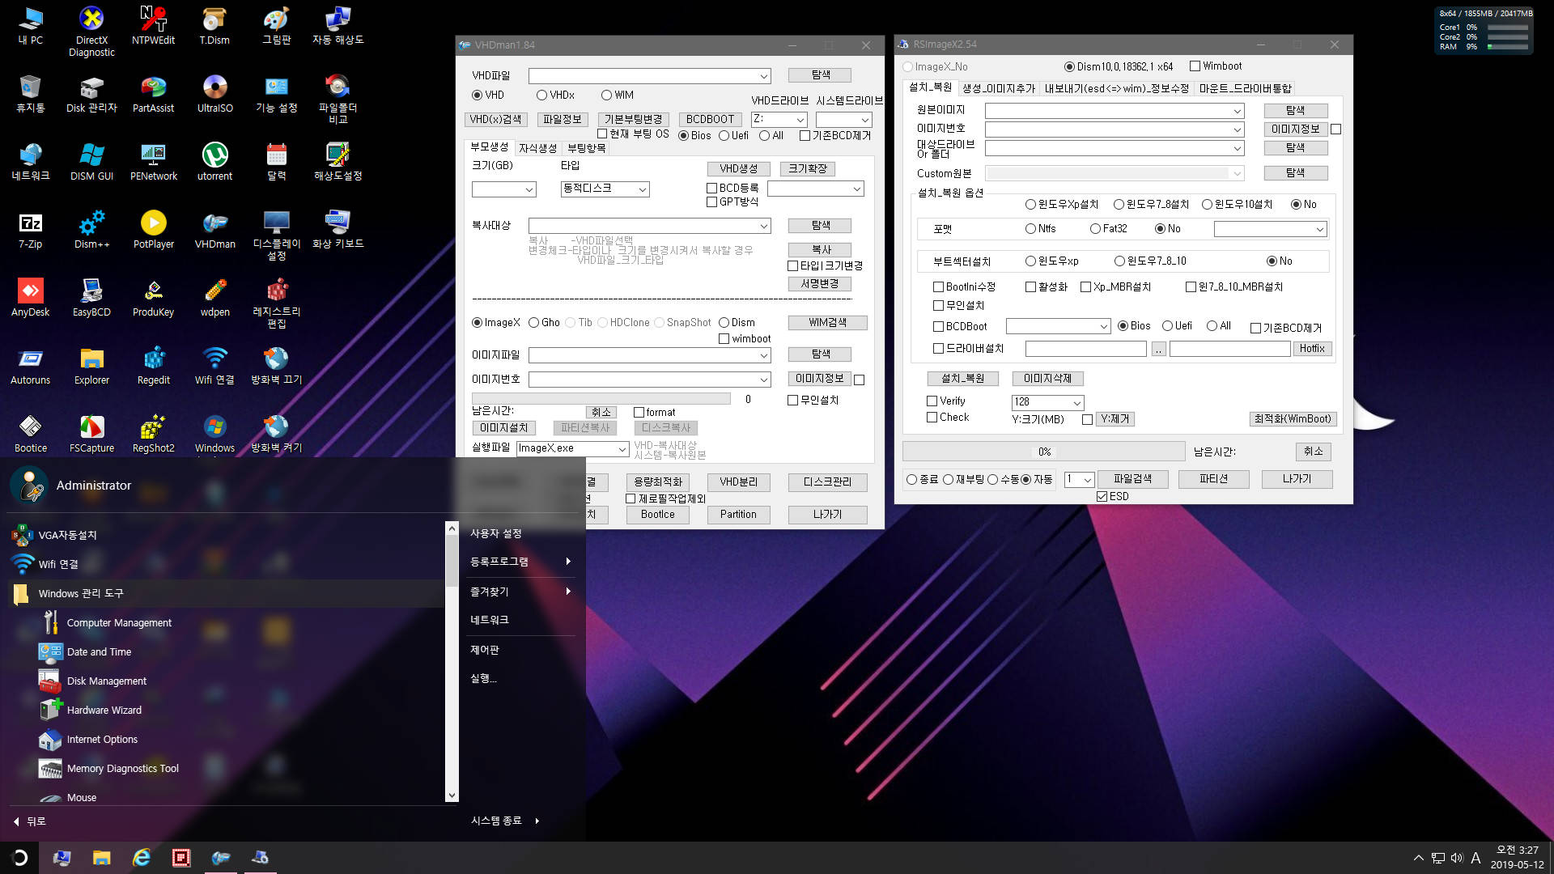Open File Explorer in the taskbar
Viewport: 1554px width, 874px height.
[102, 858]
